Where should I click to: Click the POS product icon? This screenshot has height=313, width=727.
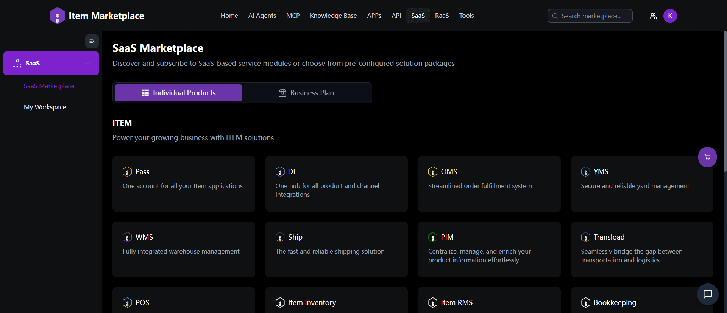127,303
